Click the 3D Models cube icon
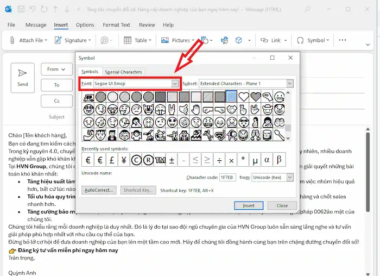The height and width of the screenshot is (276, 380). point(238,40)
